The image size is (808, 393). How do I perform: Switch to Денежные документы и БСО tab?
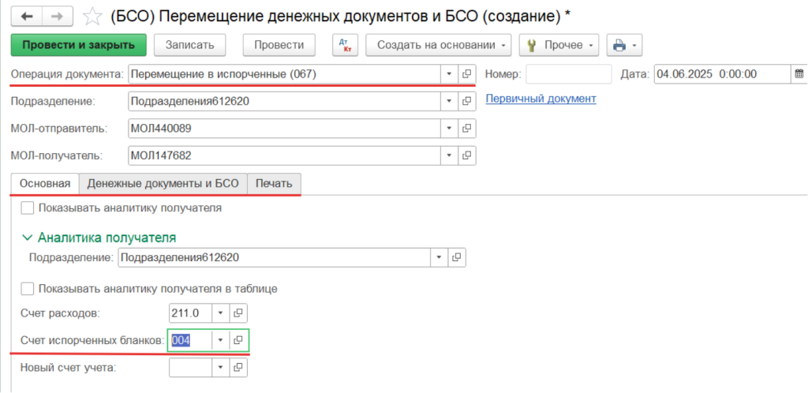163,184
